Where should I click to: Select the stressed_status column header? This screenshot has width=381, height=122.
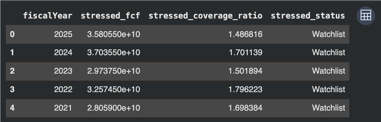click(308, 16)
